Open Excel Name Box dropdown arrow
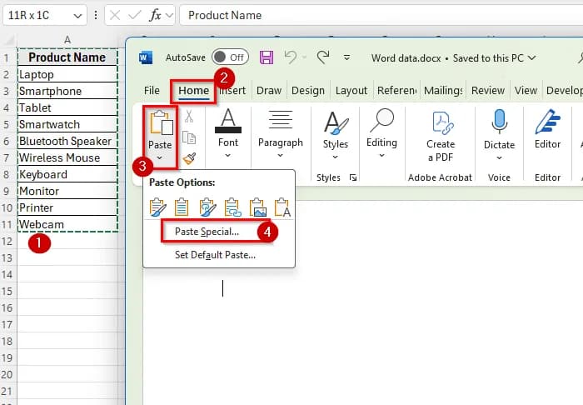The width and height of the screenshot is (583, 405). pyautogui.click(x=77, y=16)
